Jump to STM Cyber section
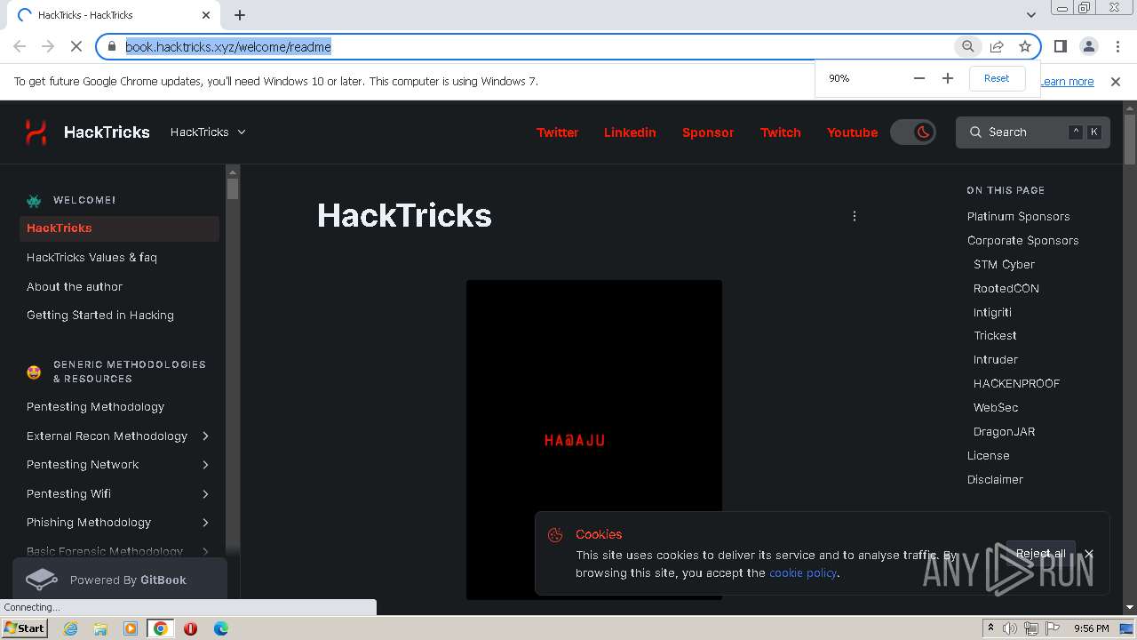Screen dimensions: 1137x640 (x=1004, y=264)
